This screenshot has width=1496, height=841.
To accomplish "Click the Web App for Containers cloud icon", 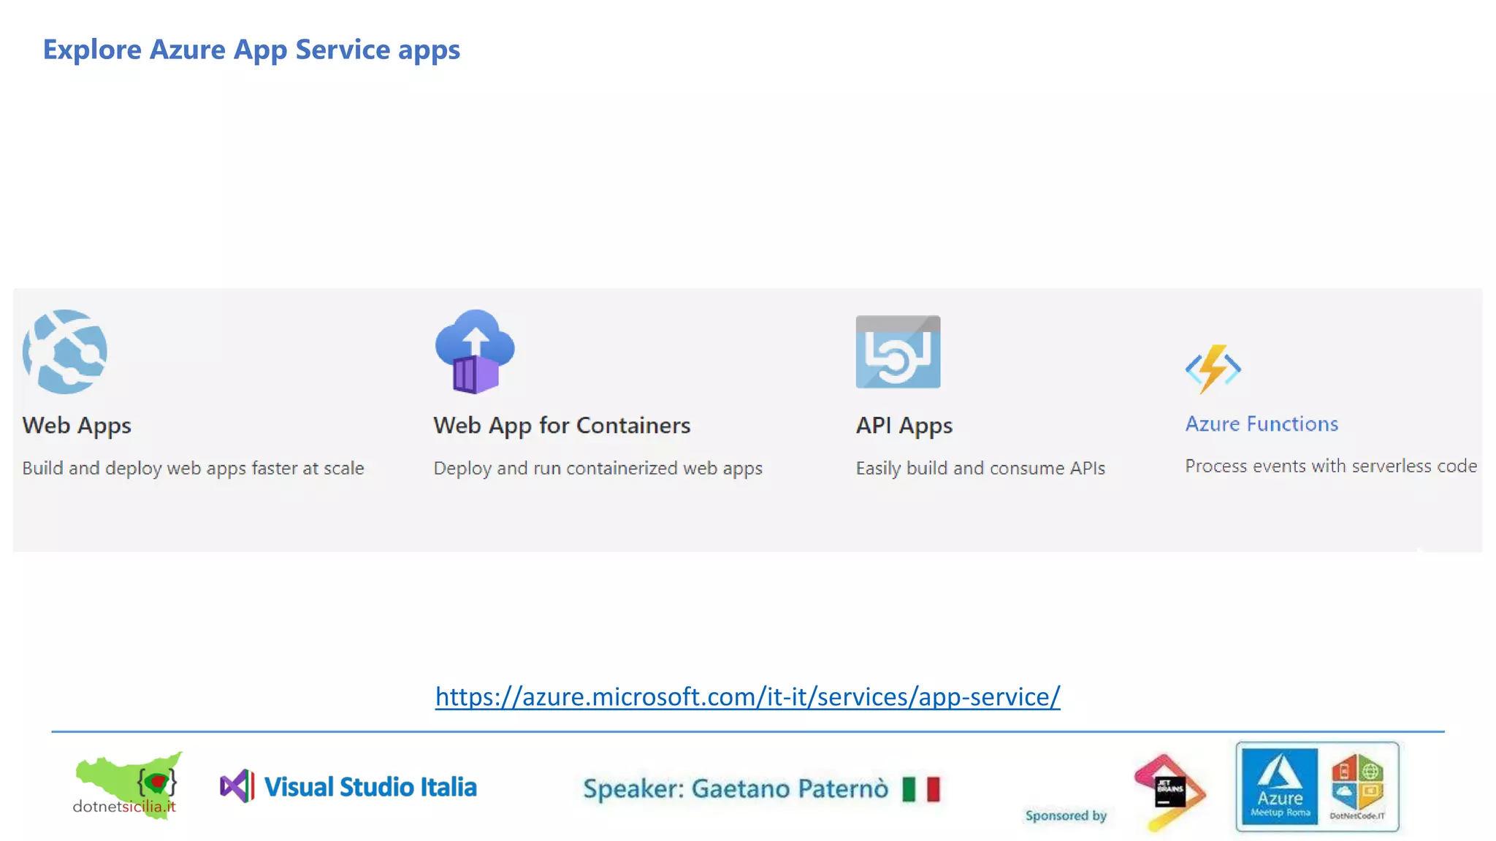I will [x=475, y=352].
